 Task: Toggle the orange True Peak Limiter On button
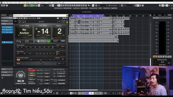point(18,60)
